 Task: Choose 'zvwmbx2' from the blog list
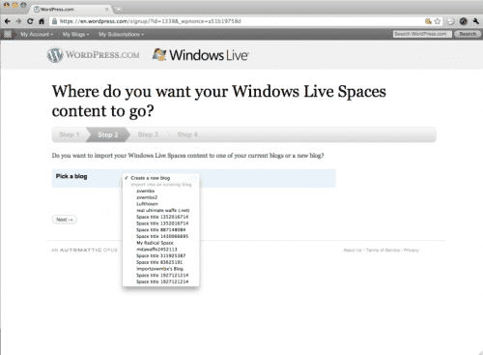160,197
